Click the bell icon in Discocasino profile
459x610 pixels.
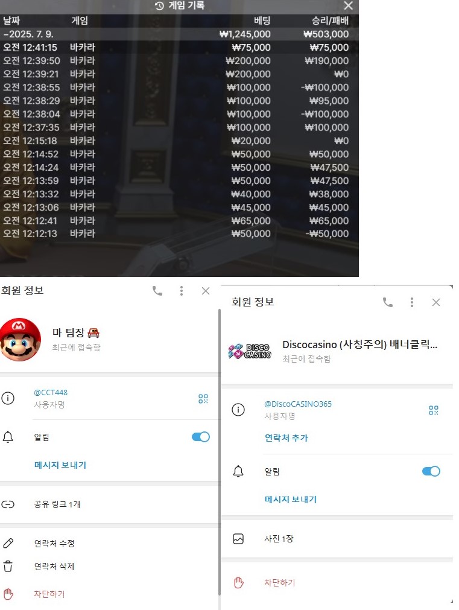coord(238,471)
